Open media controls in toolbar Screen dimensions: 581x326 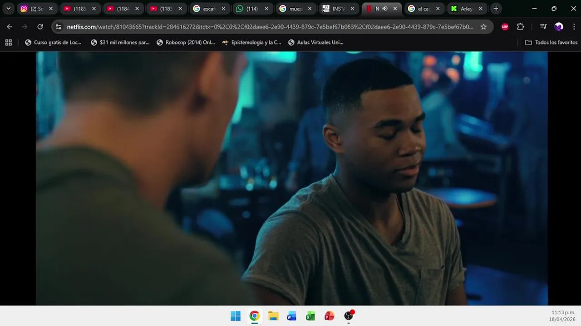pyautogui.click(x=543, y=27)
